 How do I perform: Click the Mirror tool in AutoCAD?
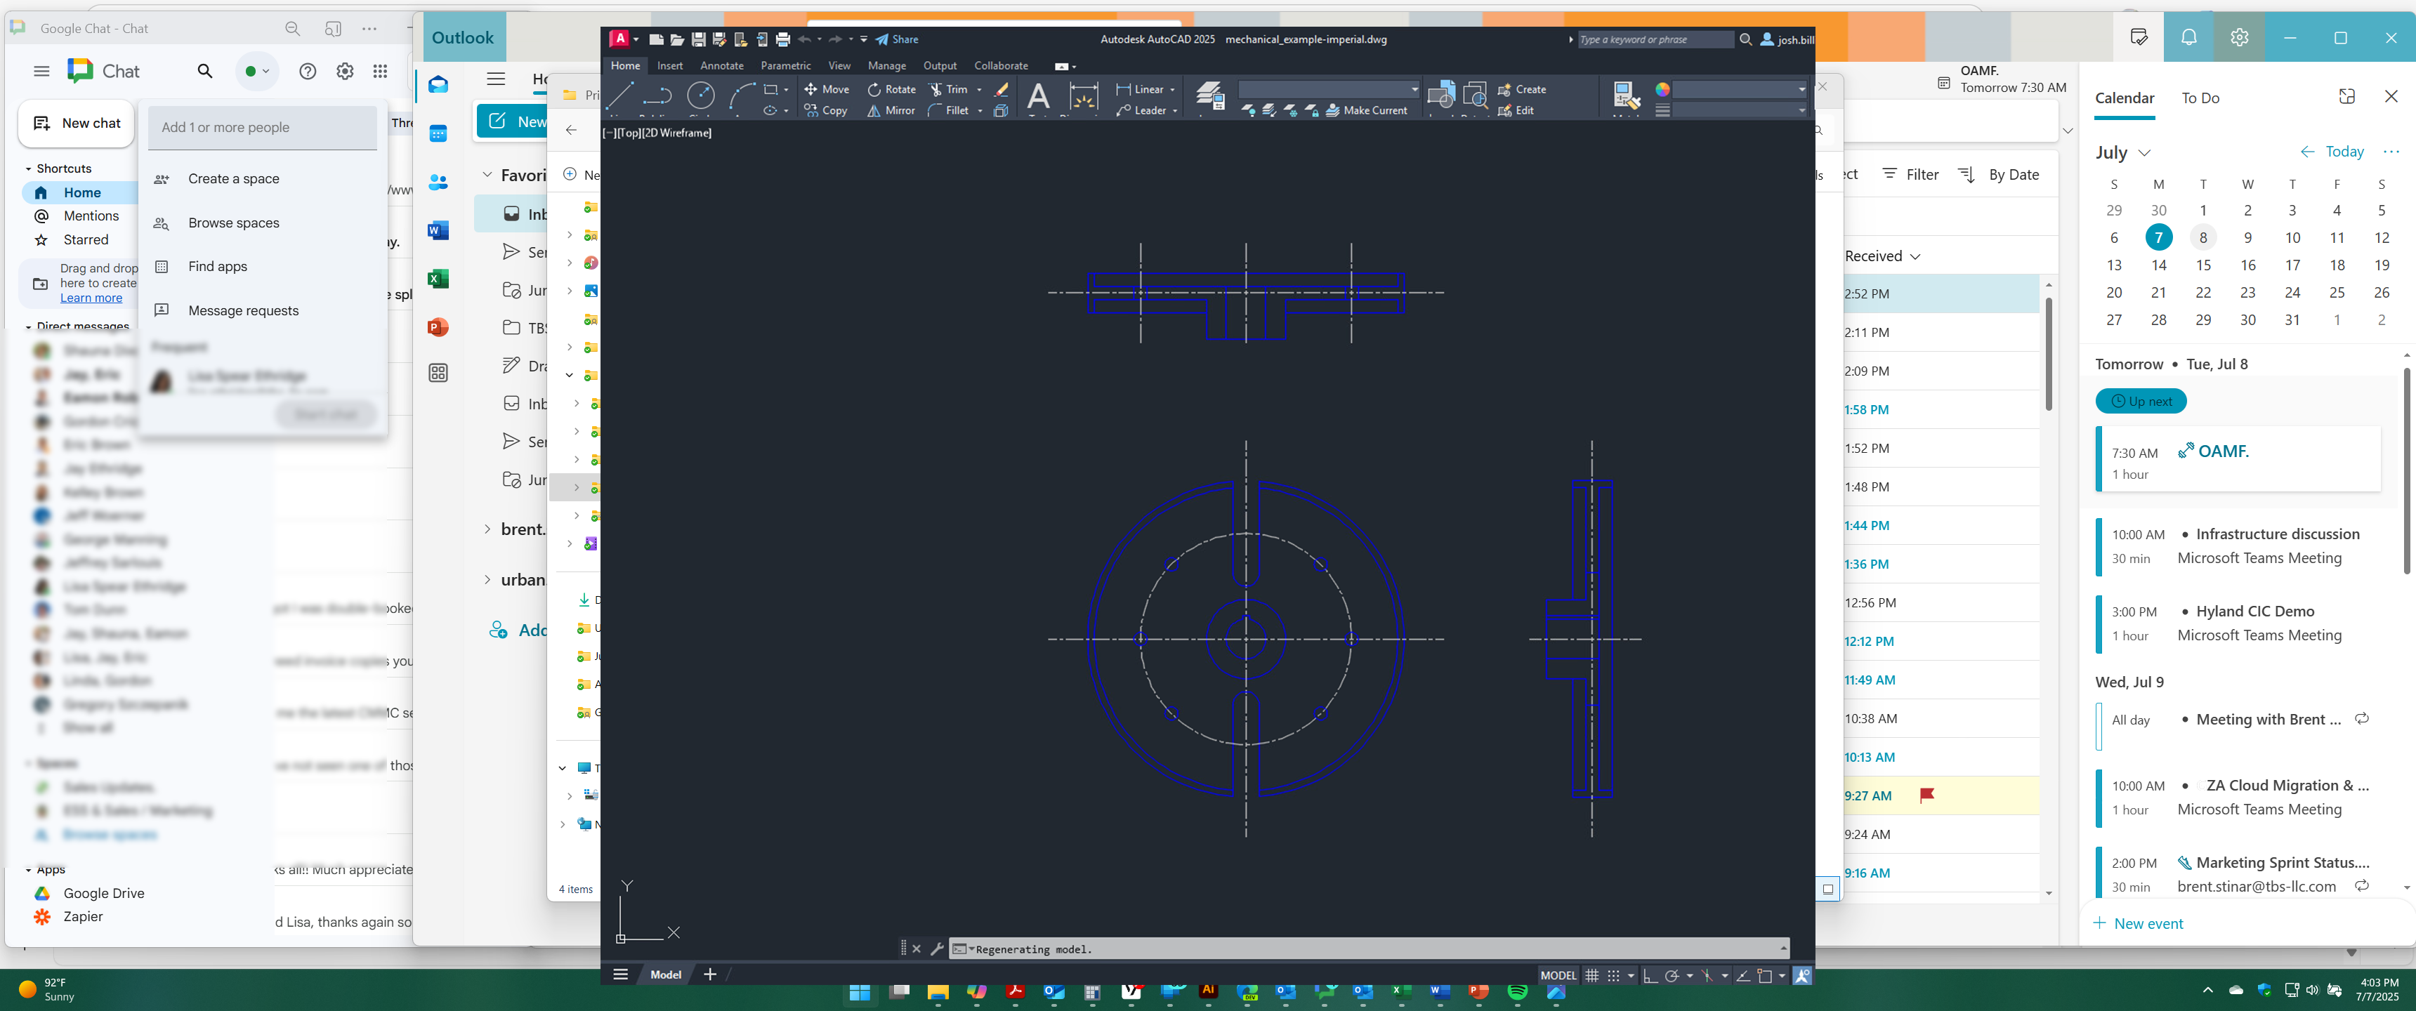pos(890,111)
